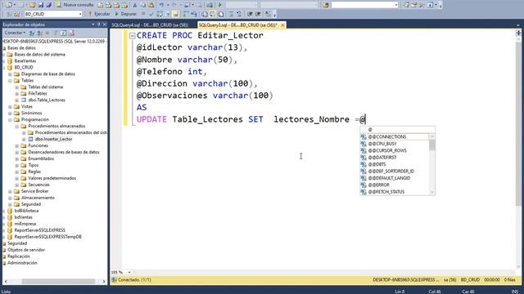Image resolution: width=524 pixels, height=294 pixels.
Task: Click the Ejecutar query button
Action: click(x=99, y=14)
